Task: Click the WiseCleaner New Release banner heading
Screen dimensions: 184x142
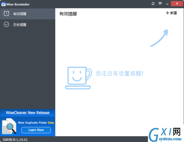Action: click(x=28, y=113)
